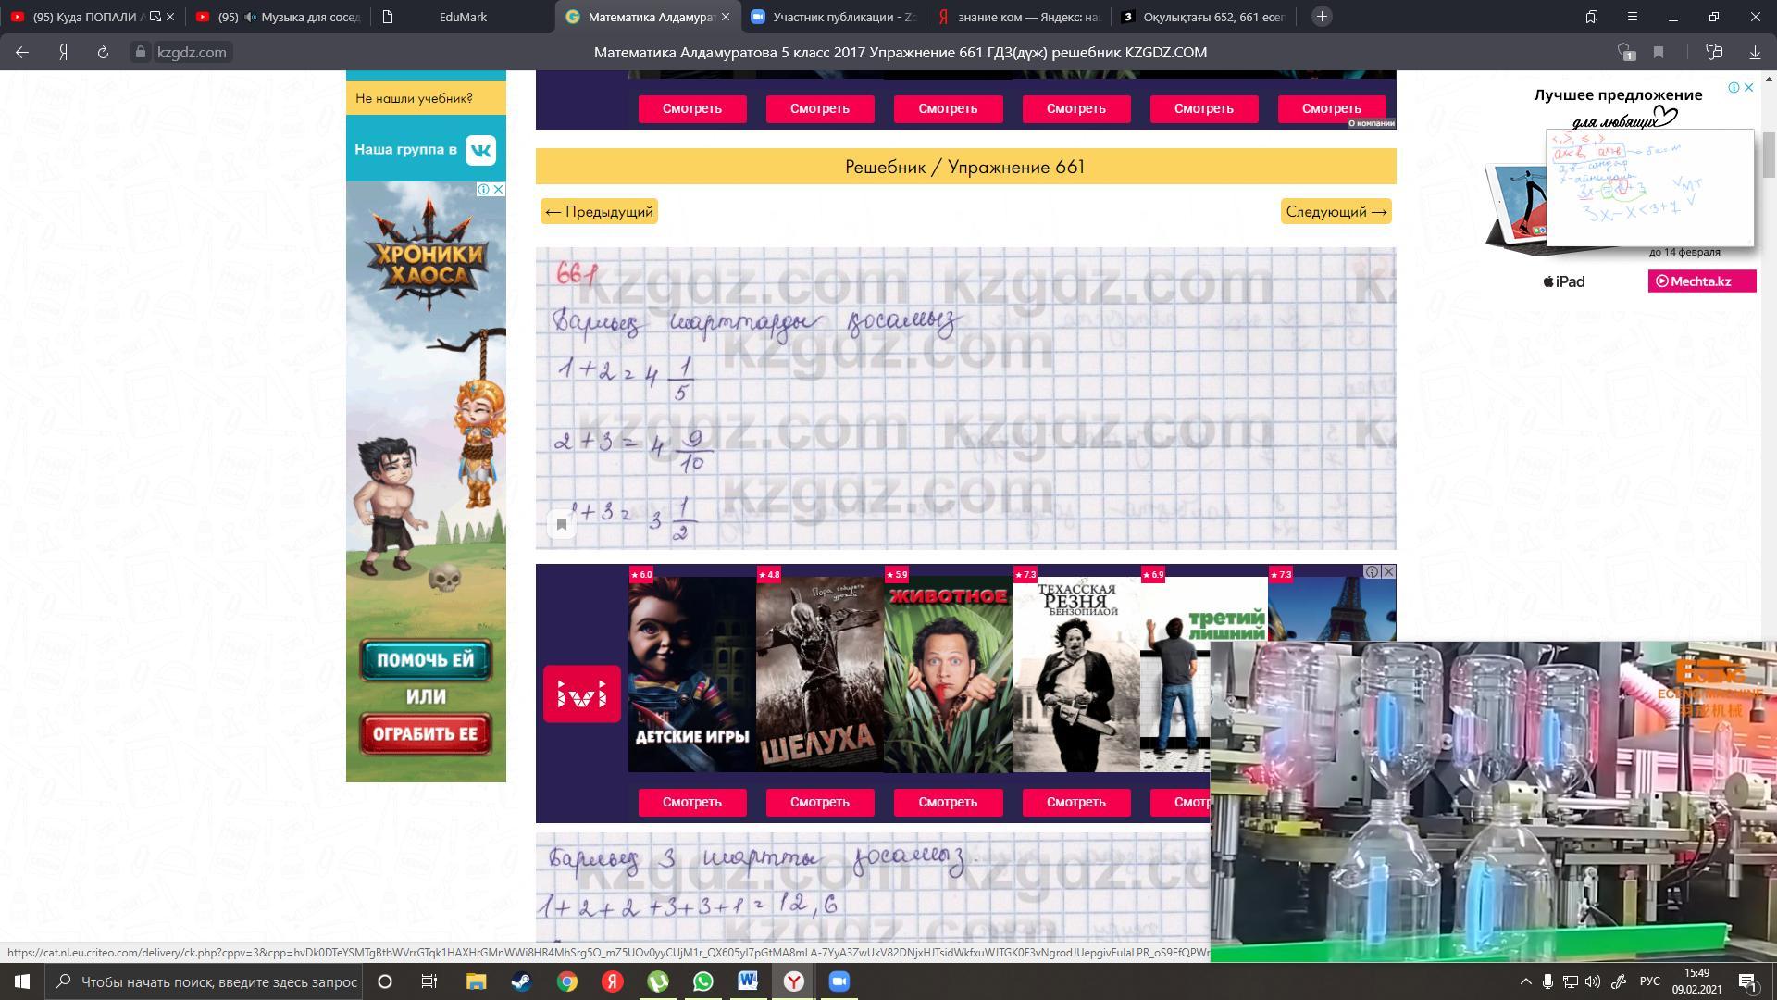Close the left Хроники Хаоса ad
This screenshot has width=1777, height=1000.
(498, 190)
